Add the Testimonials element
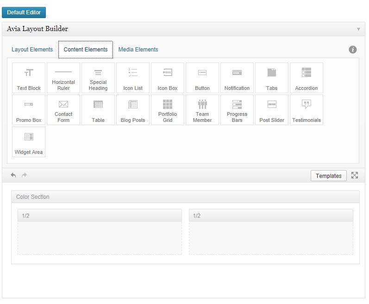Viewport: 369px width, 304px height. pyautogui.click(x=306, y=110)
